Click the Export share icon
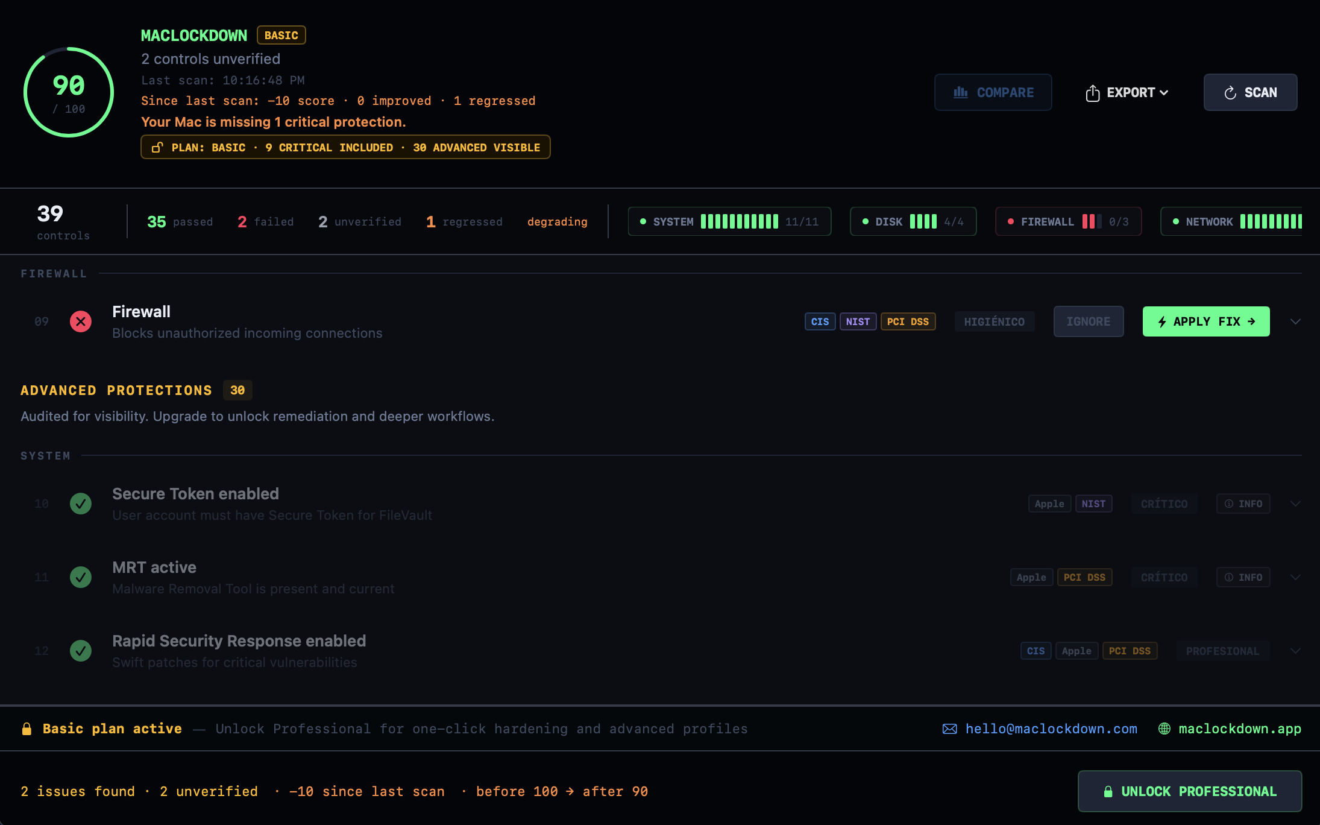 1093,93
